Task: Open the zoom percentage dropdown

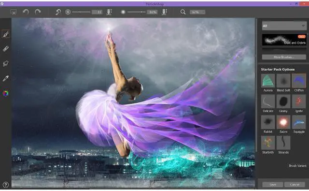Action: coord(197,12)
